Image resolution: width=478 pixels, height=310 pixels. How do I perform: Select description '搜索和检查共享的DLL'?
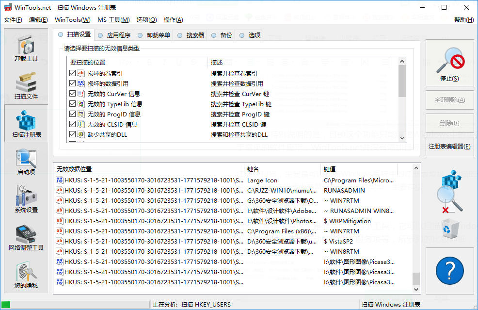point(239,134)
